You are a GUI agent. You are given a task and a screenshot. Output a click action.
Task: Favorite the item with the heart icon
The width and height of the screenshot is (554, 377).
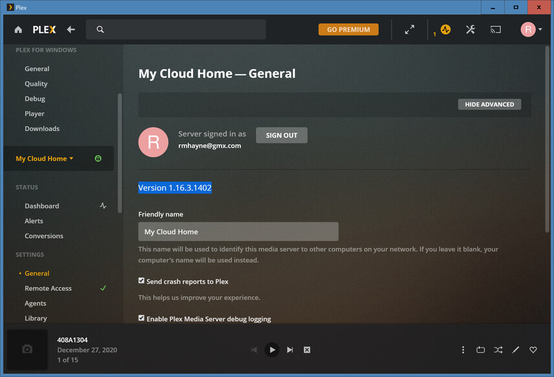point(533,350)
